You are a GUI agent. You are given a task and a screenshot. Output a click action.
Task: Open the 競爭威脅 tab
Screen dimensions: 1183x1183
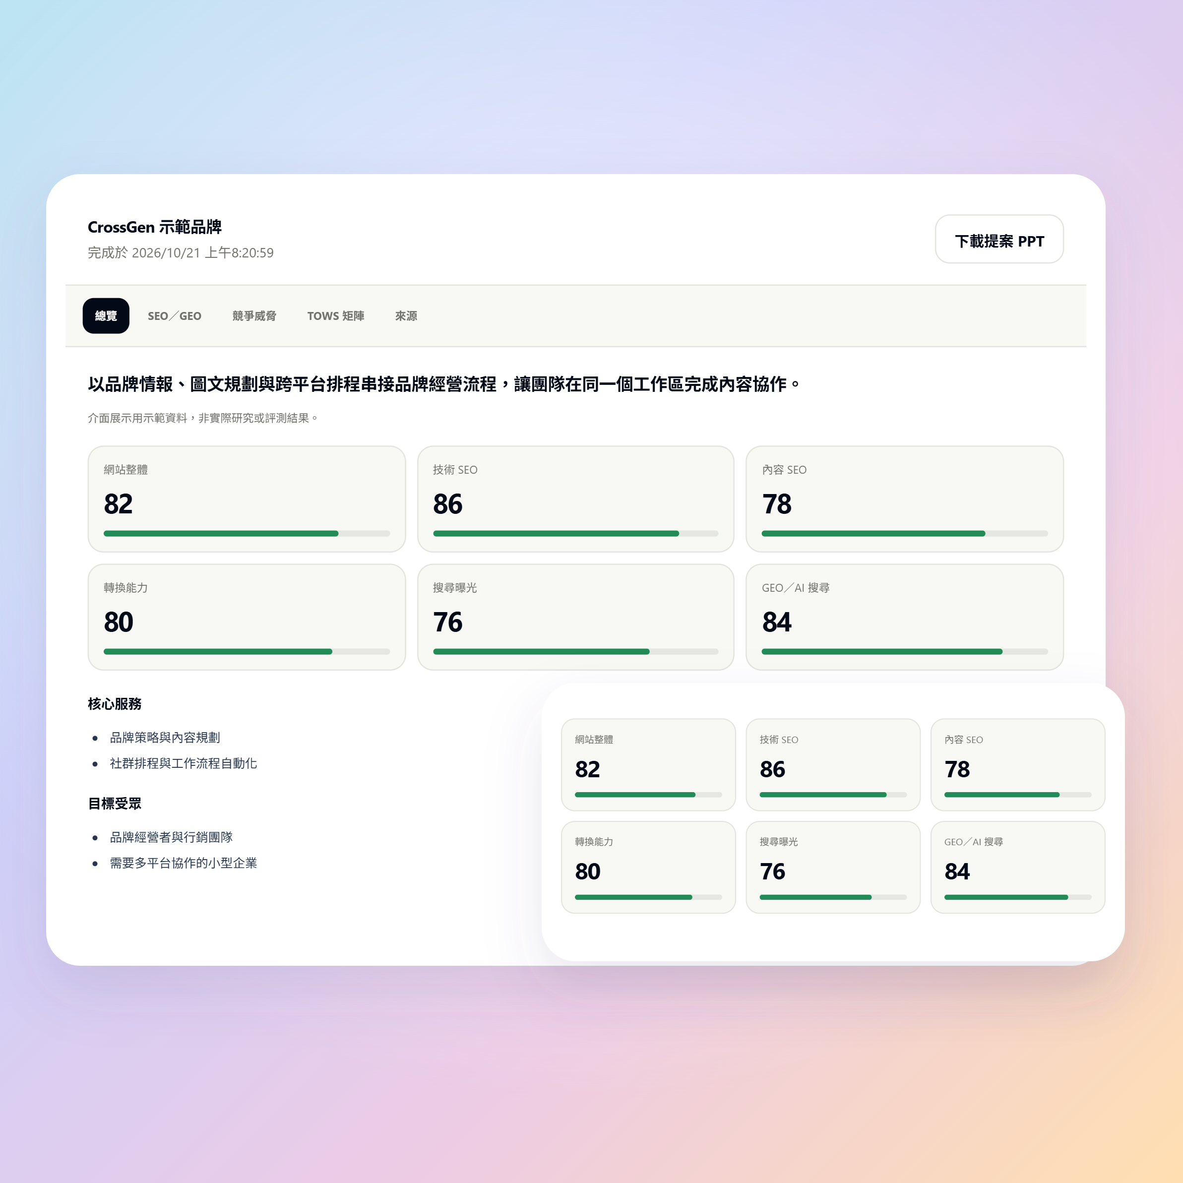(254, 316)
